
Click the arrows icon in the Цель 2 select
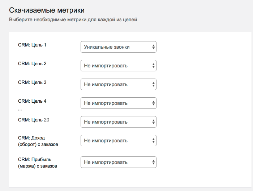[153, 66]
